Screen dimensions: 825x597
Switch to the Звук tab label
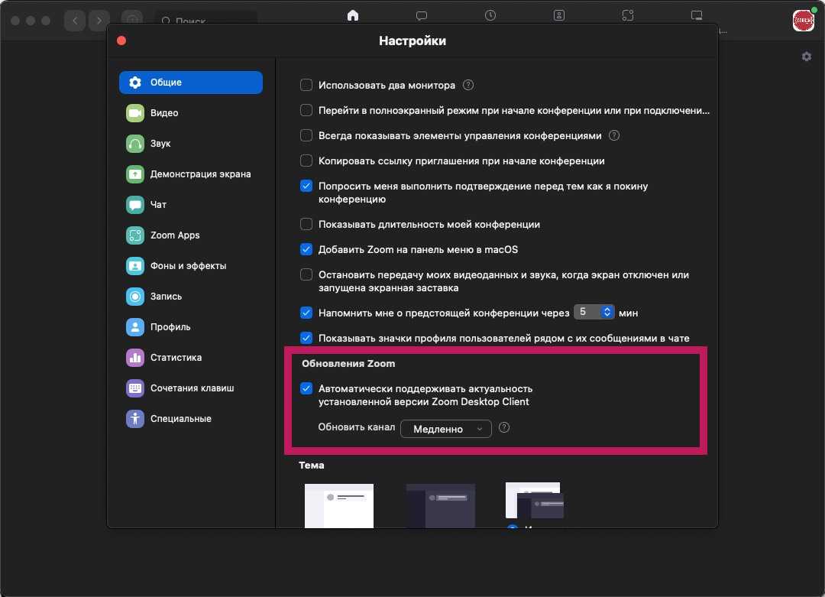coord(160,144)
